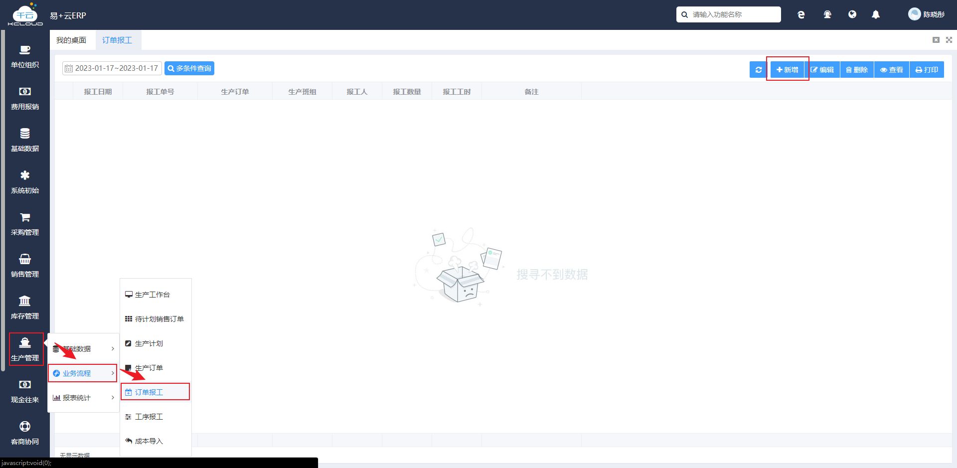Open the 生产管理 sidebar module
The width and height of the screenshot is (957, 468).
(26, 349)
